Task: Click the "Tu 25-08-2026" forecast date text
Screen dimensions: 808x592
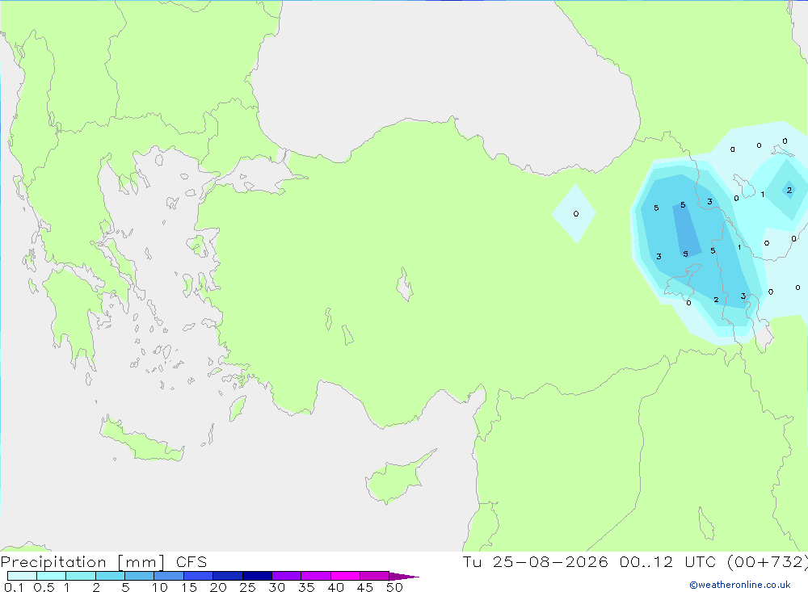Action: (535, 562)
